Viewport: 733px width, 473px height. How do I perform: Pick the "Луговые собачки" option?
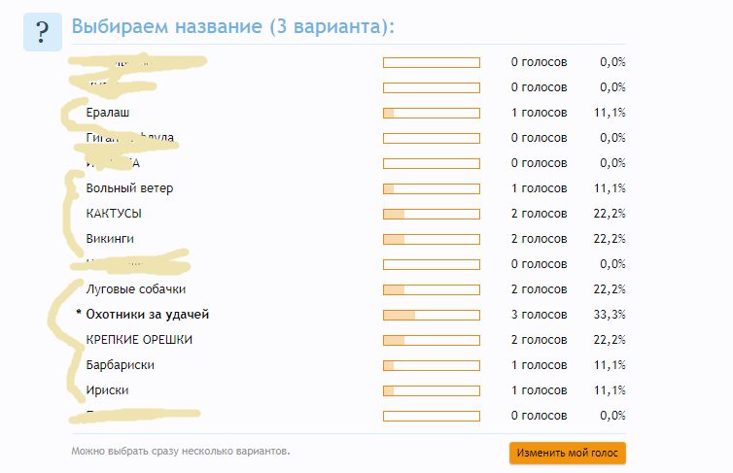[136, 289]
